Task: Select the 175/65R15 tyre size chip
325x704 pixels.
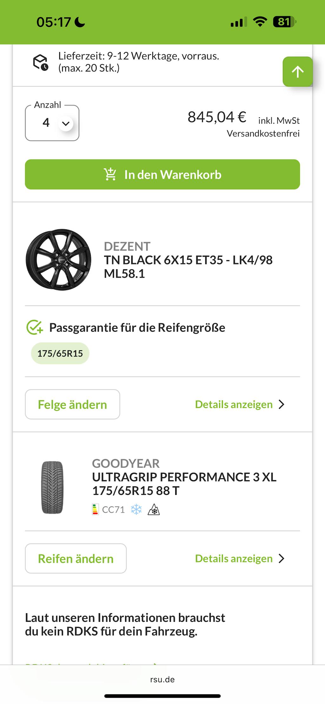Action: tap(60, 353)
